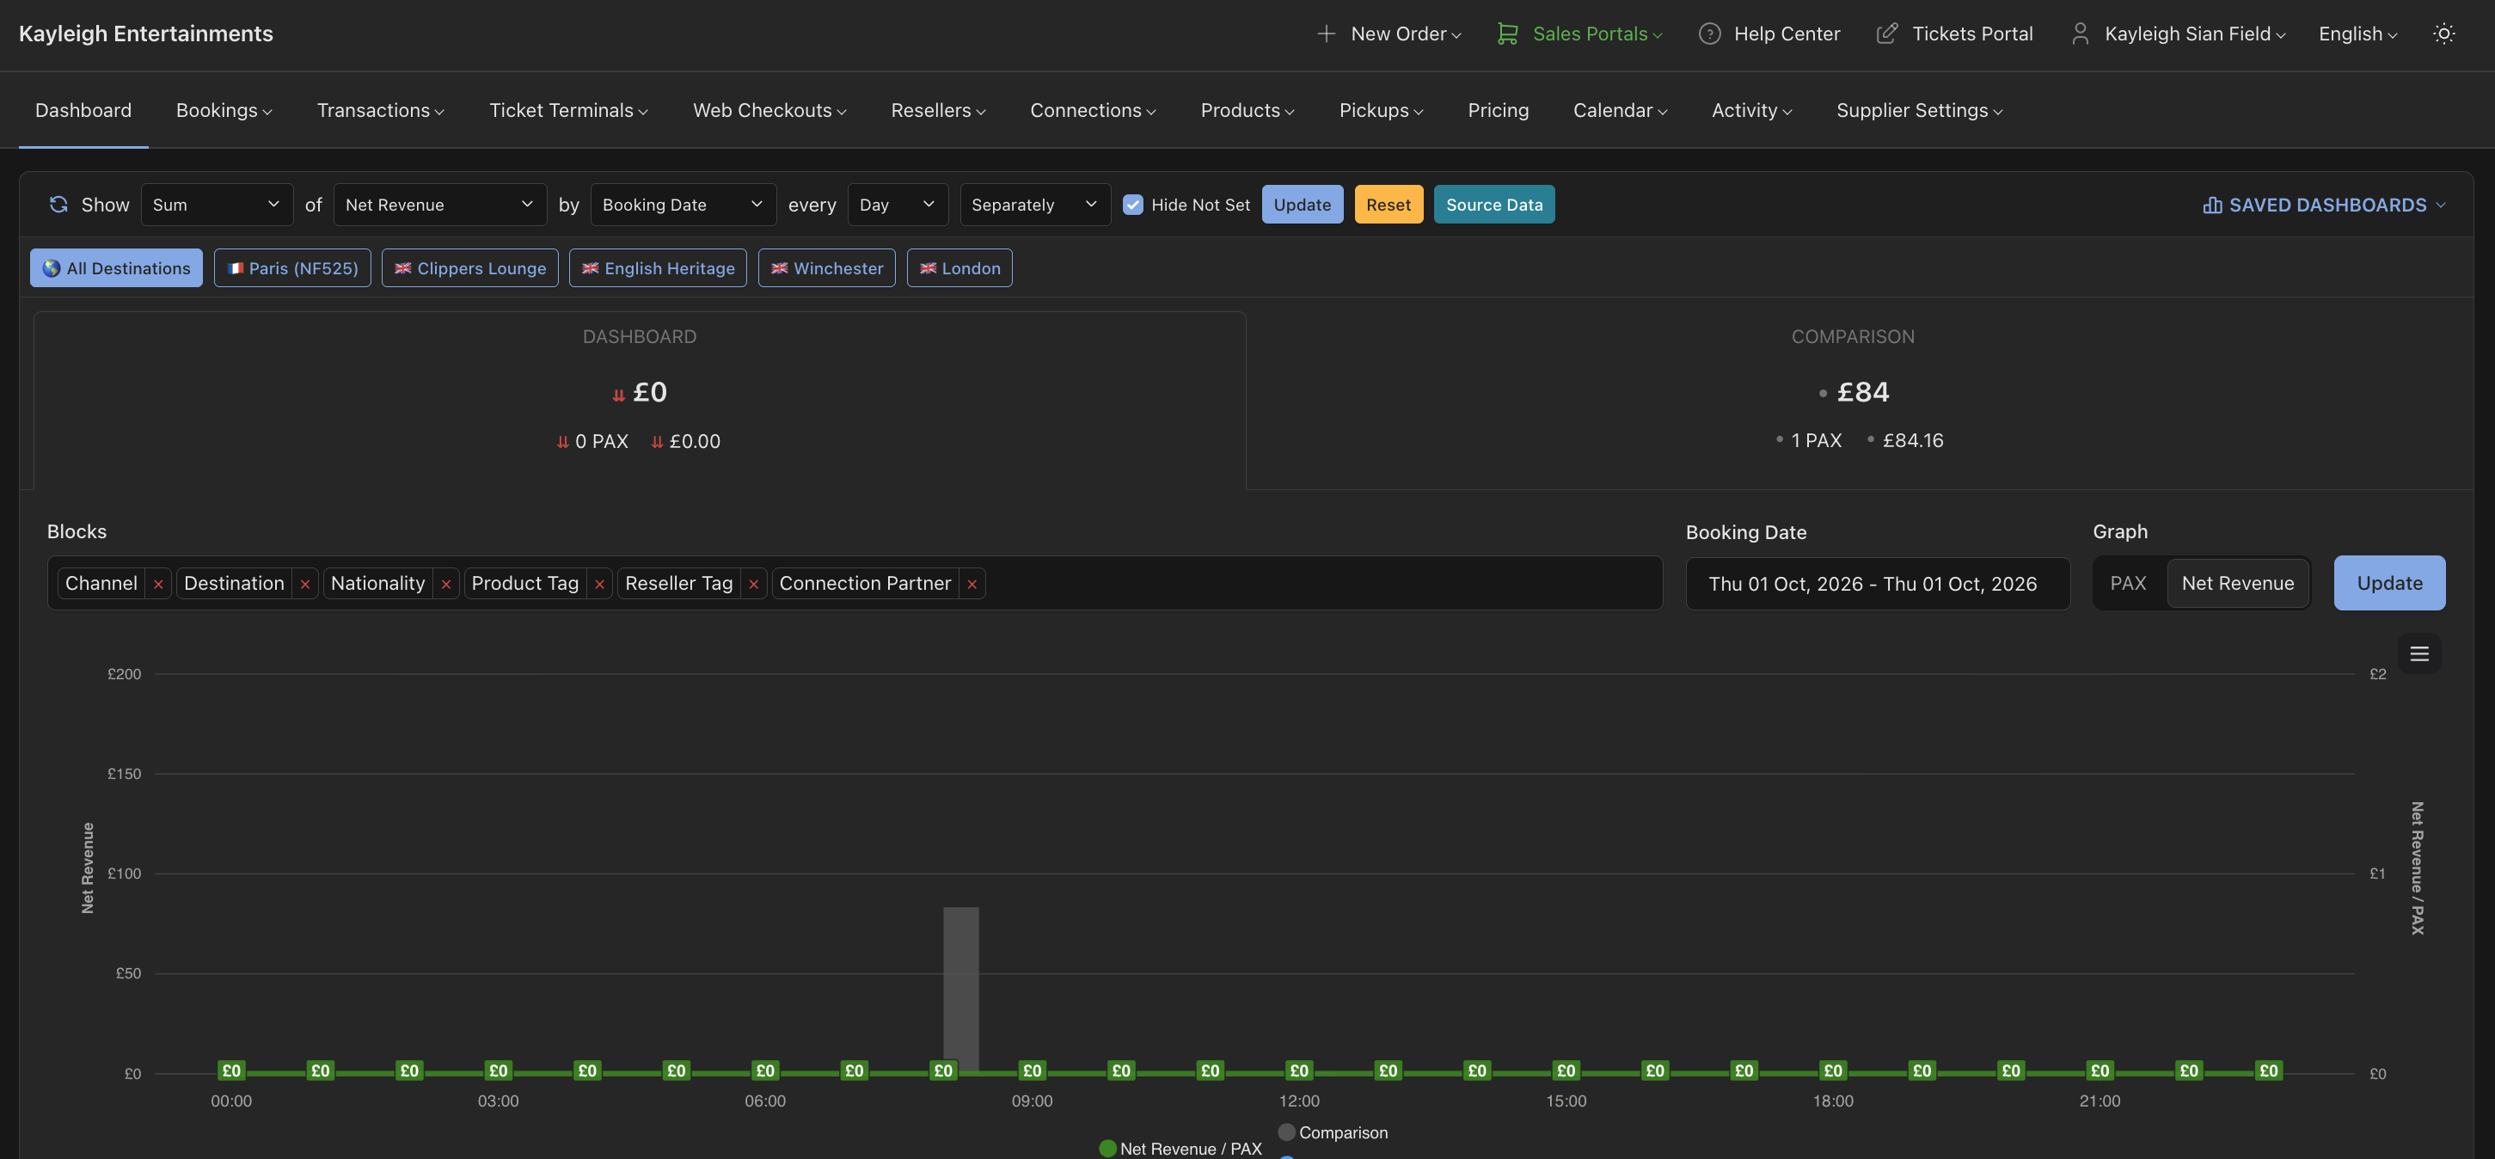The image size is (2495, 1159).
Task: Go to the Pricing page
Action: (x=1498, y=110)
